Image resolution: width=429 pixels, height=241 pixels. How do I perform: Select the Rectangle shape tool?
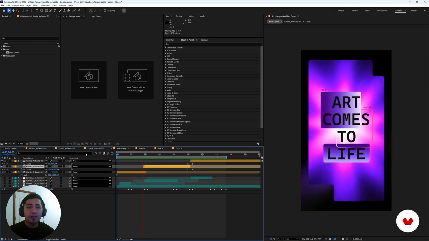coord(46,11)
